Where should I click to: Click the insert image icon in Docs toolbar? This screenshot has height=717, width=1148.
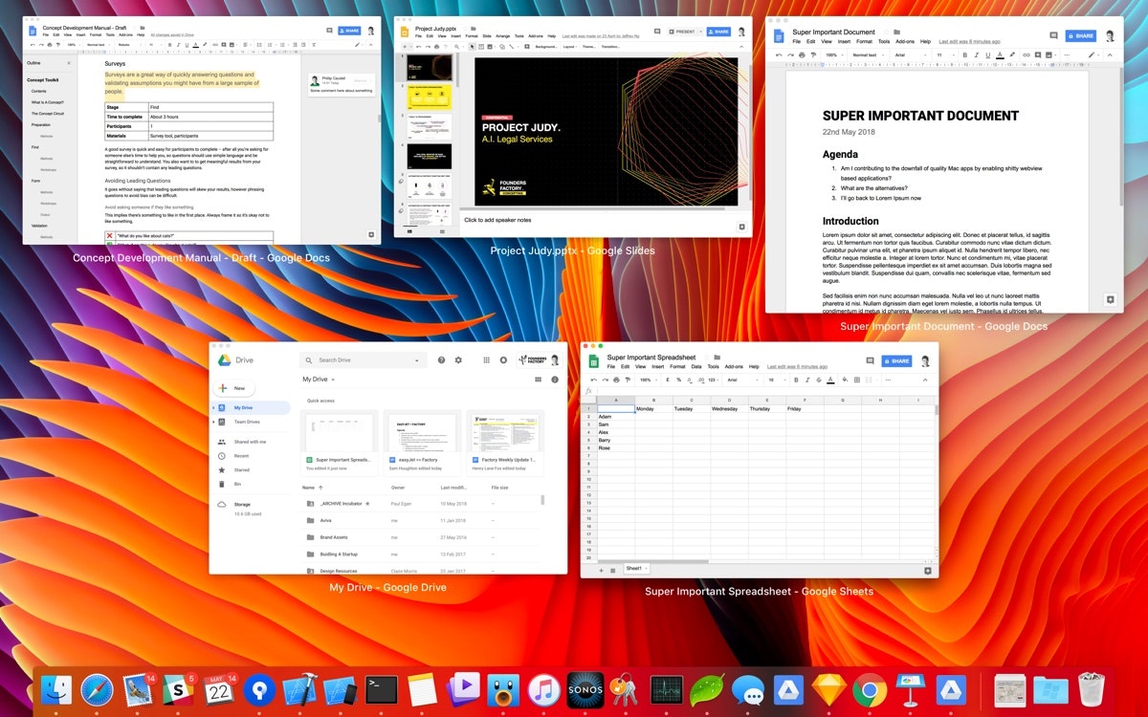point(1048,55)
